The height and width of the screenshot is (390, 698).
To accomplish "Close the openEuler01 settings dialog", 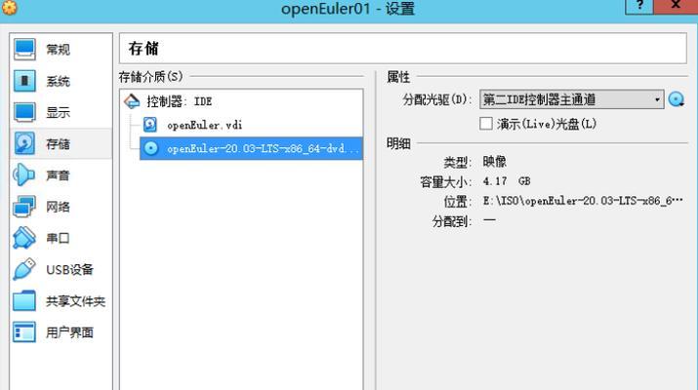I will point(676,6).
